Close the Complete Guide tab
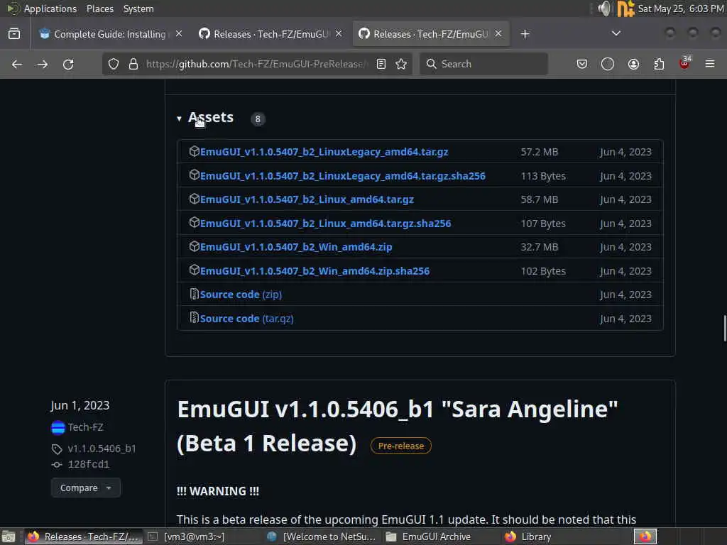This screenshot has width=727, height=545. coord(179,34)
